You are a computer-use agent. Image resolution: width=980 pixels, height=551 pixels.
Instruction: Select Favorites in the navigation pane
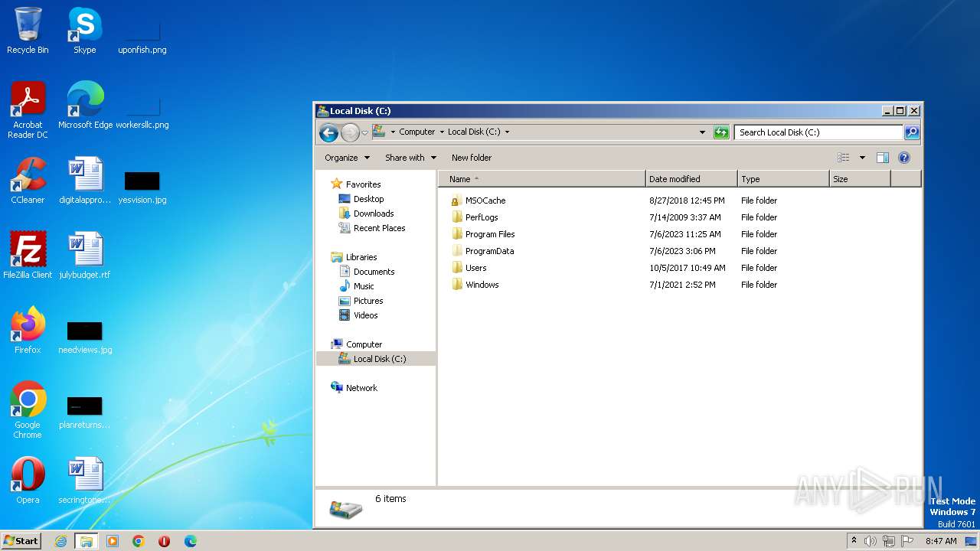(363, 184)
